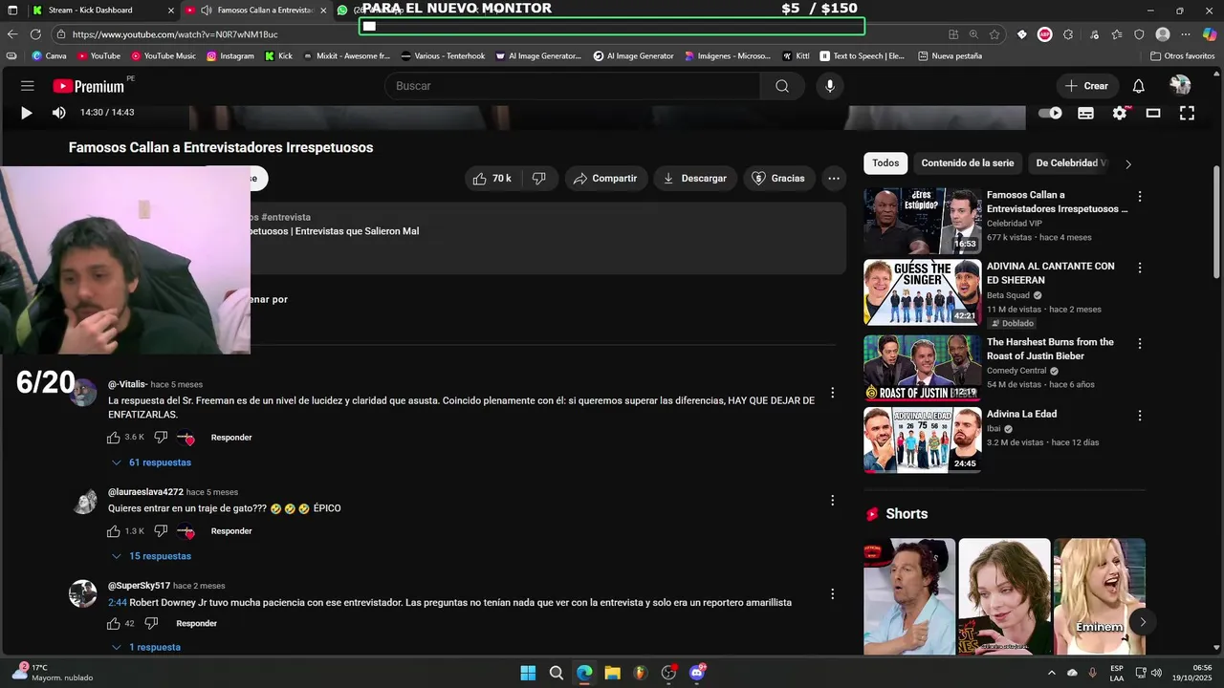Enter fullscreen in the video player

pyautogui.click(x=1187, y=113)
